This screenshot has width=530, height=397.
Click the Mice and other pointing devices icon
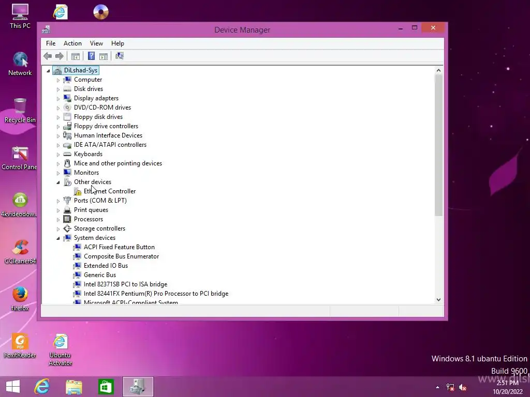click(67, 163)
